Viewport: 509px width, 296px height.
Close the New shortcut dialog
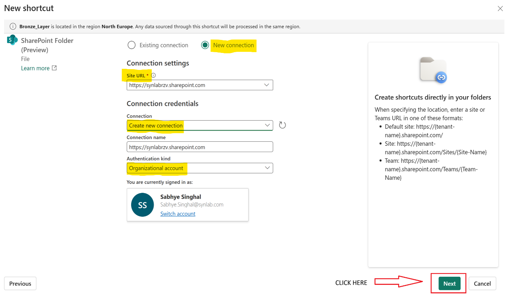tap(500, 9)
